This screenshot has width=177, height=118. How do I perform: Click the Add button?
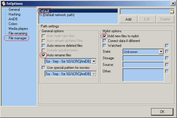[128, 19]
